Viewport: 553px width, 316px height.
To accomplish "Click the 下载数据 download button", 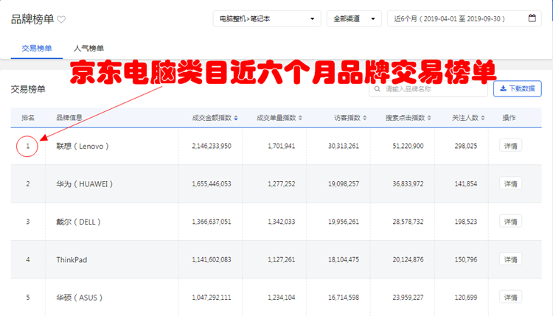I will pos(518,88).
